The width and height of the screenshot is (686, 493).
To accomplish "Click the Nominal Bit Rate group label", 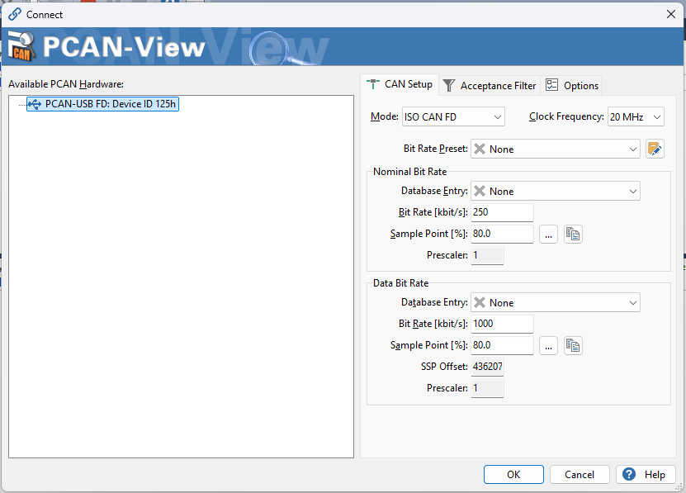I will [410, 172].
